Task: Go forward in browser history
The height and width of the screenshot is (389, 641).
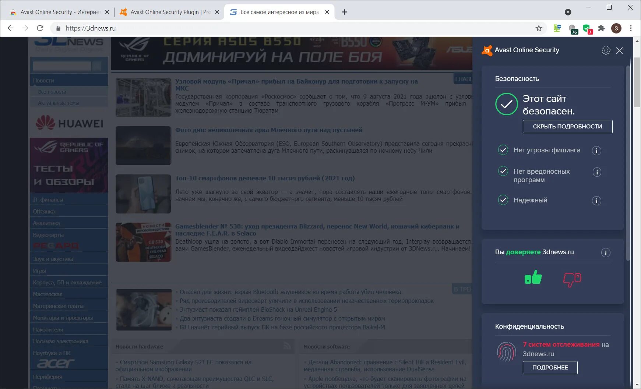Action: (25, 28)
